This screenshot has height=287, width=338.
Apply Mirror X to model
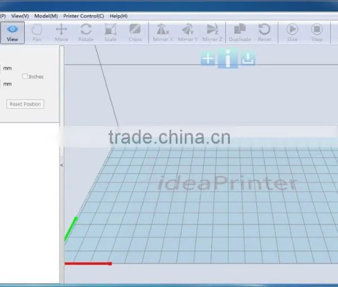[x=163, y=33]
